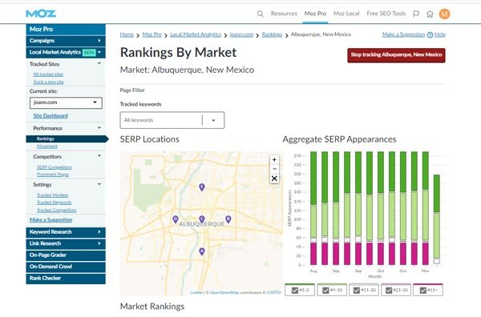Open Tracked Competitors settings link

(56, 210)
